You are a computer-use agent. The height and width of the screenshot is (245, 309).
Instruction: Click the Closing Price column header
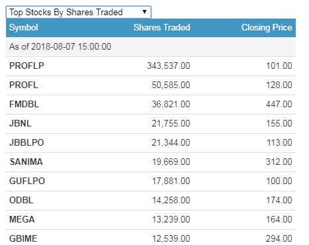(x=267, y=28)
